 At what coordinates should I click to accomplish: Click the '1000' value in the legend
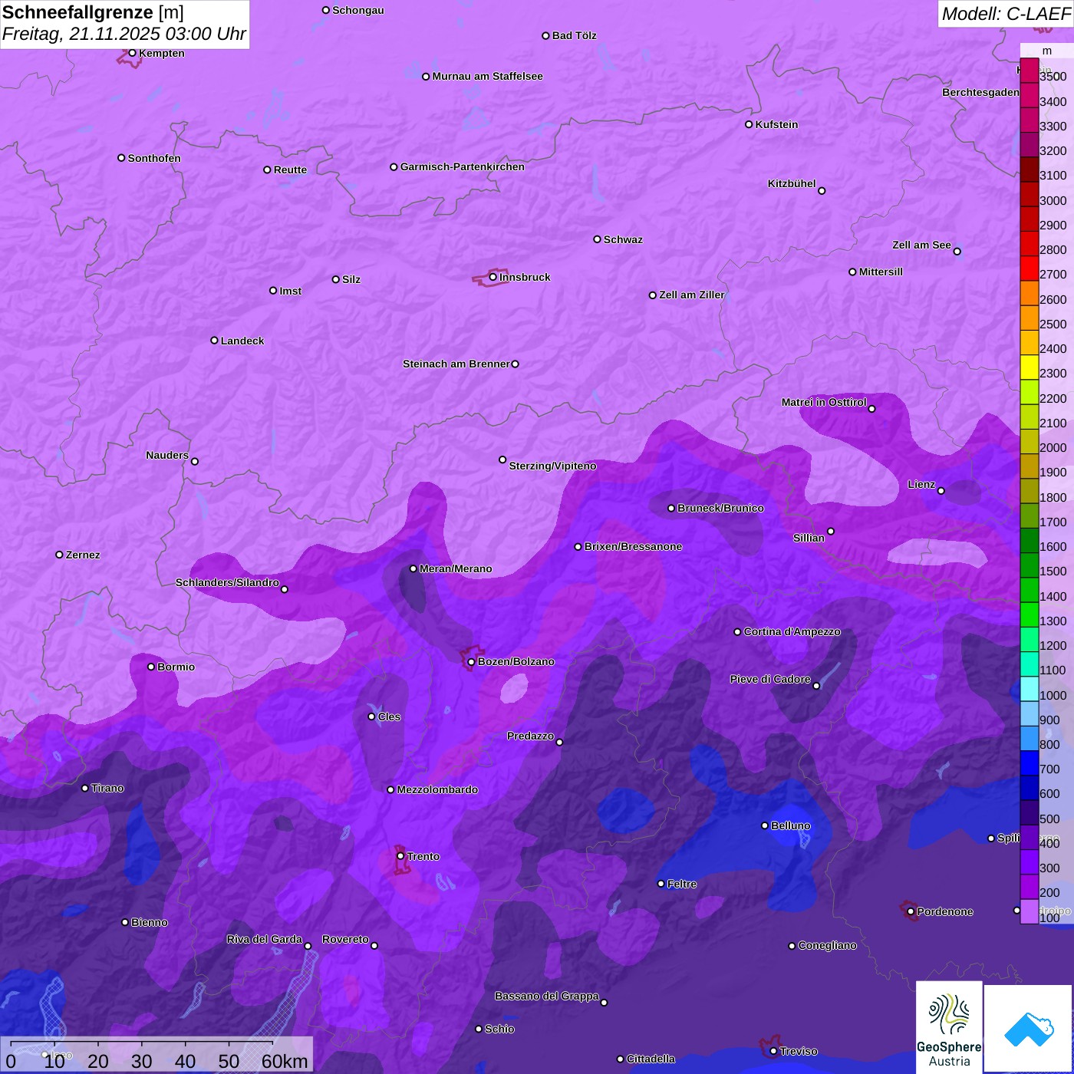(1053, 696)
